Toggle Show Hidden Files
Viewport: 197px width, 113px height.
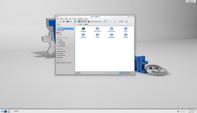pos(94,21)
